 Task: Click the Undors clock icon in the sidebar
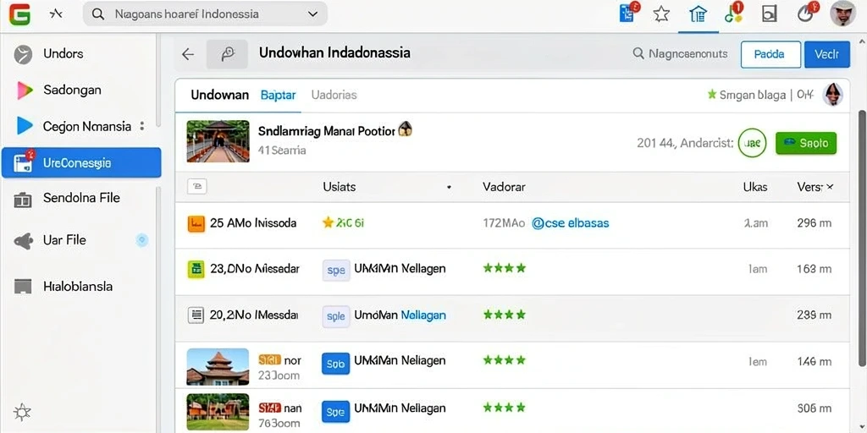click(x=23, y=54)
